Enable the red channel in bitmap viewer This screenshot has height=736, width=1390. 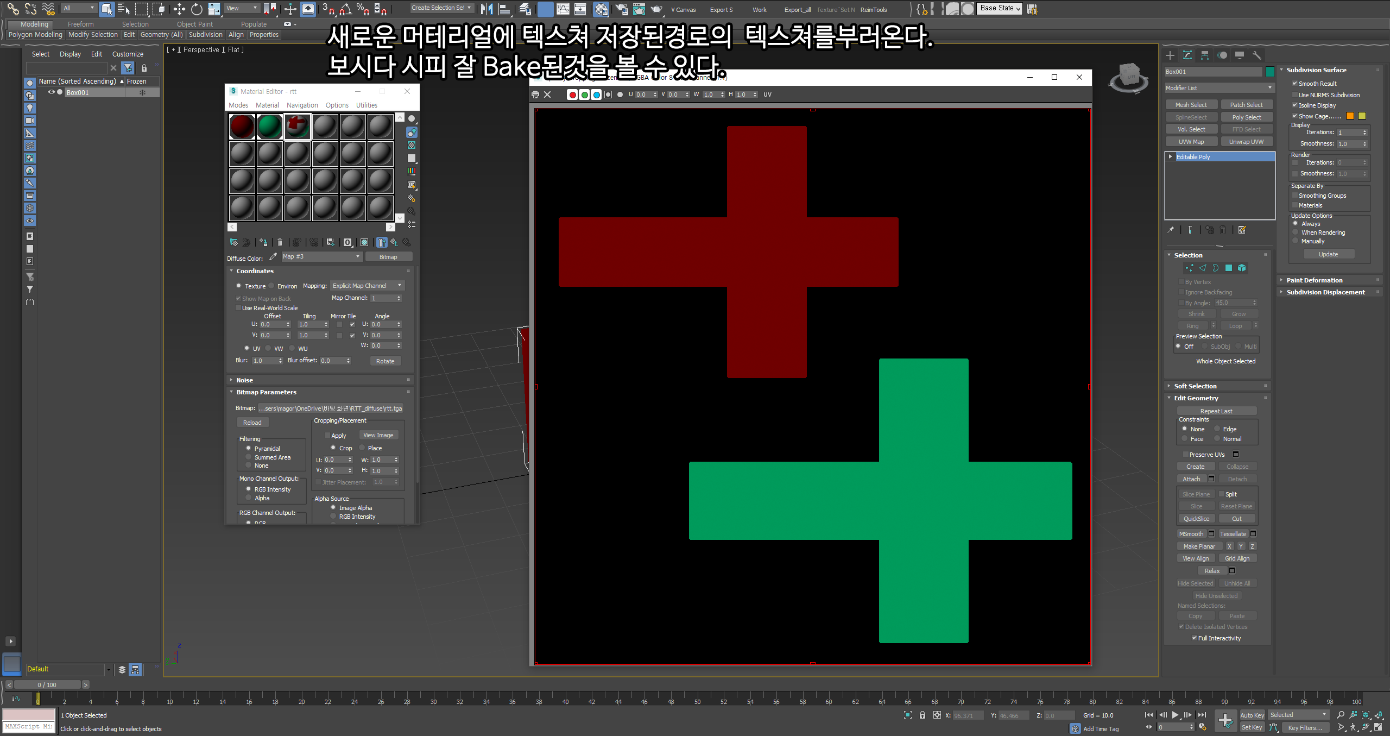pos(572,95)
